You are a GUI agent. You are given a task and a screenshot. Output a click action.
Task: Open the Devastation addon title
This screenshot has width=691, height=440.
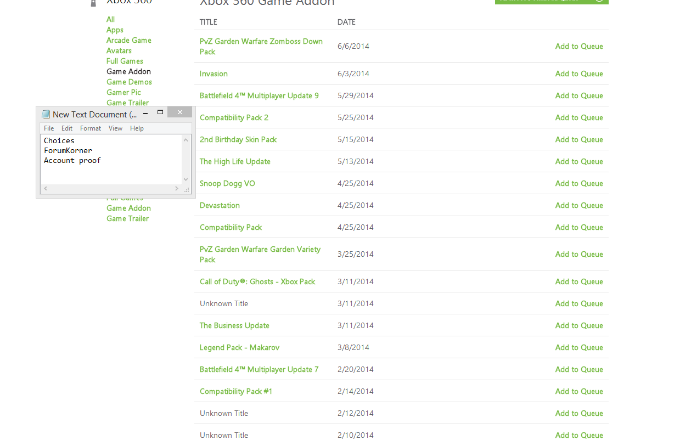(220, 205)
